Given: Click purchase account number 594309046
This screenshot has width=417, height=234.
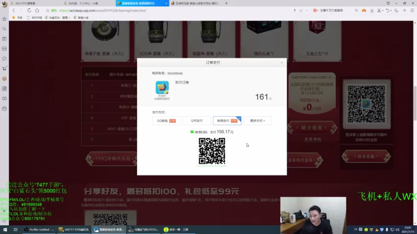Looking at the screenshot, I should (175, 73).
